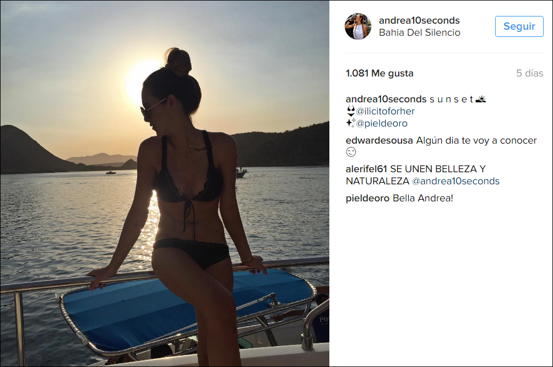View the 1.081 Me gusta likes count

pyautogui.click(x=379, y=73)
